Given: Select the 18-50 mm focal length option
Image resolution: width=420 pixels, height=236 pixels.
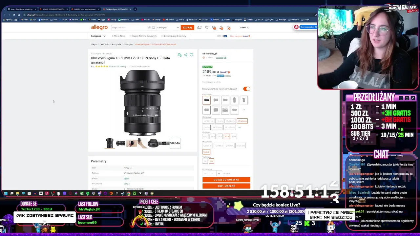Looking at the screenshot, I should (242, 121).
